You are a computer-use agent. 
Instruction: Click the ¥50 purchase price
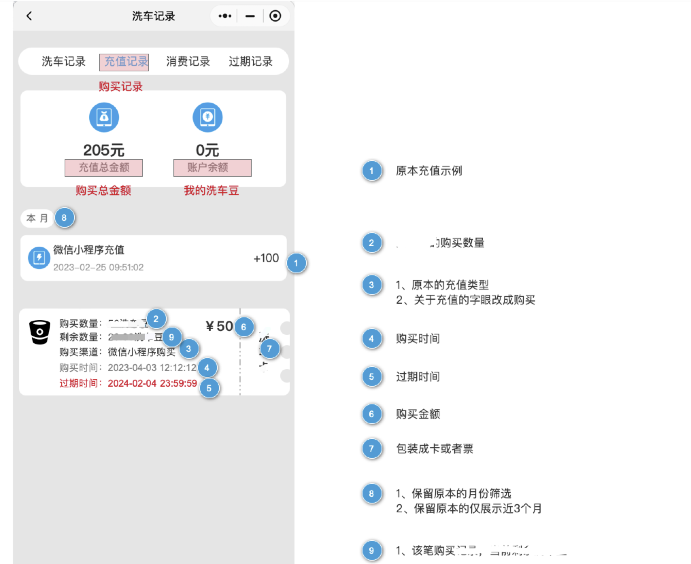[x=219, y=326]
